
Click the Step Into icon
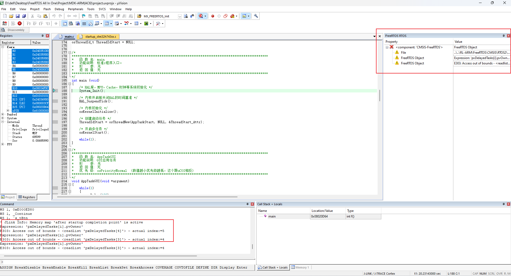tap(29, 24)
